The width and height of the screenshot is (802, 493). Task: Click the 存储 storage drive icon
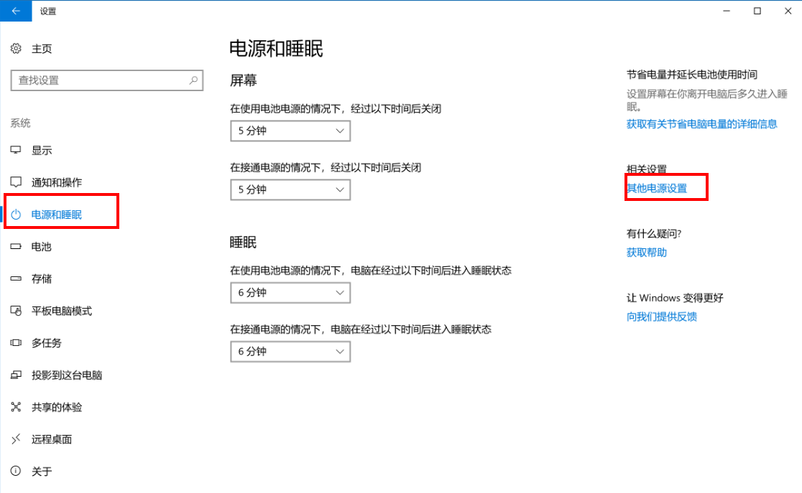point(17,278)
